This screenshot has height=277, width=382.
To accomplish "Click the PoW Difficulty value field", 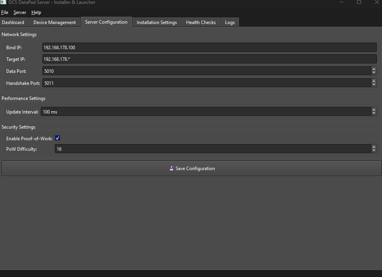I will click(x=213, y=149).
